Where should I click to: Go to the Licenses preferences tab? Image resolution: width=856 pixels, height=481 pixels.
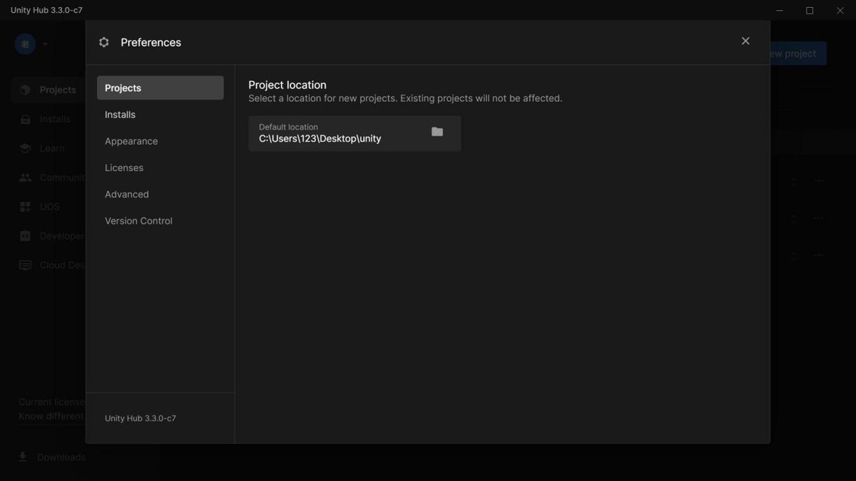(x=160, y=167)
